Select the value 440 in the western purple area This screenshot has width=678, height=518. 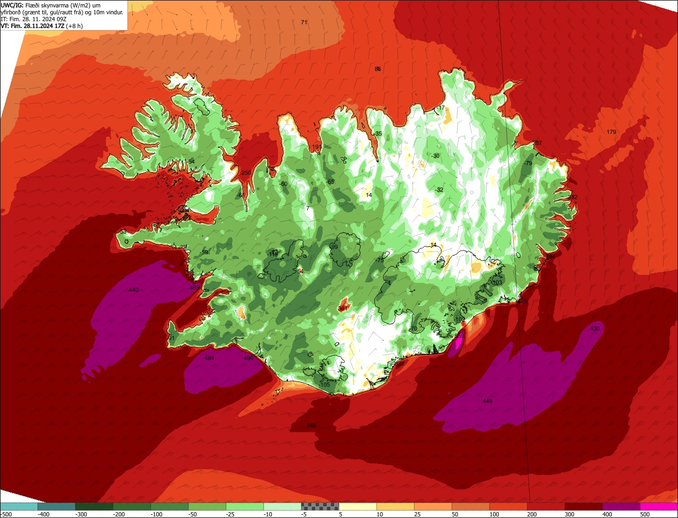pyautogui.click(x=133, y=290)
